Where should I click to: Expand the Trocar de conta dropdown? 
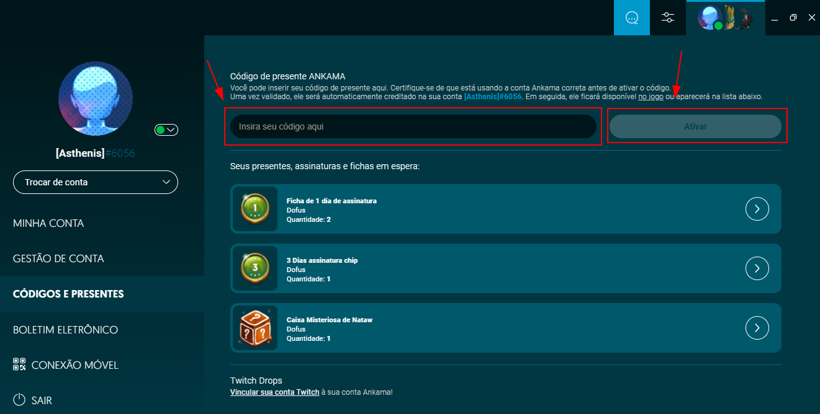(x=96, y=182)
